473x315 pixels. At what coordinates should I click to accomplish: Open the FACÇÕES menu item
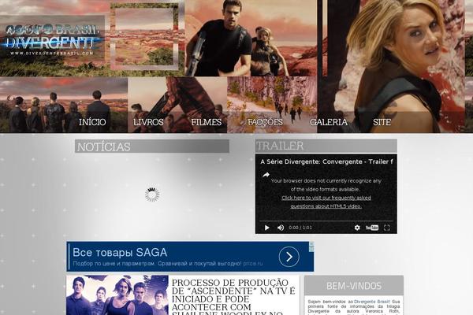coord(265,122)
